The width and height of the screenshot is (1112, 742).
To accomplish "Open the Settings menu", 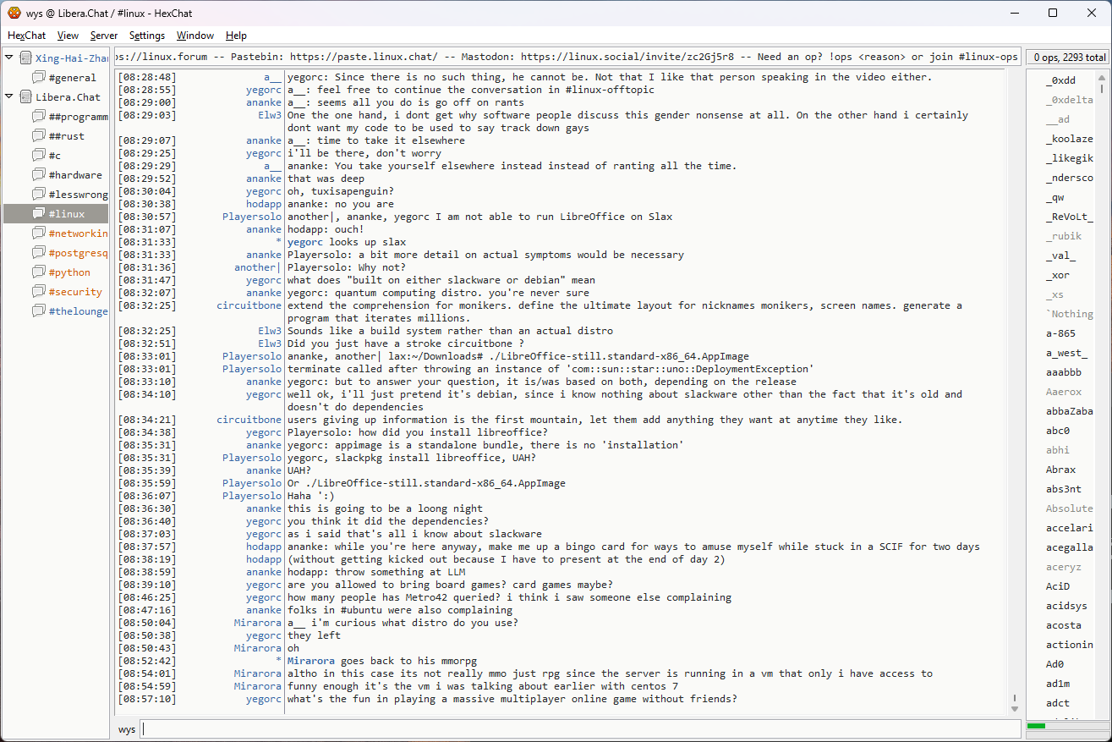I will click(147, 36).
